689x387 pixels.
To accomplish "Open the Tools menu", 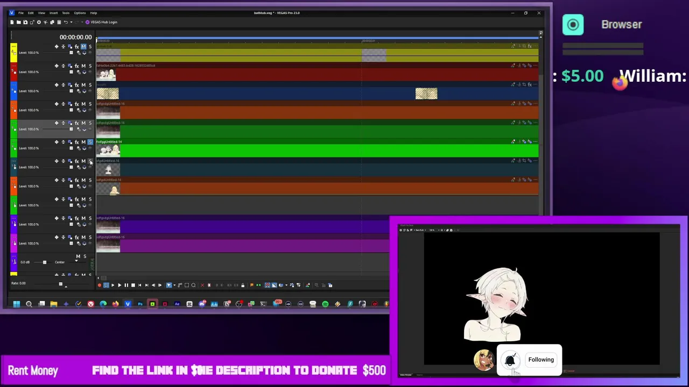I will pos(66,13).
